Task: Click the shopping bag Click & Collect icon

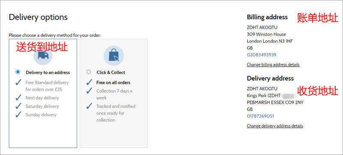Action: pyautogui.click(x=114, y=56)
